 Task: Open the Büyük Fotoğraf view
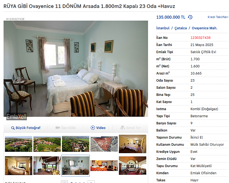pyautogui.click(x=26, y=128)
